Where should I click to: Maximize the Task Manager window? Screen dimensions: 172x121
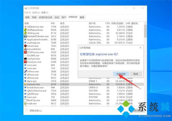(134, 8)
